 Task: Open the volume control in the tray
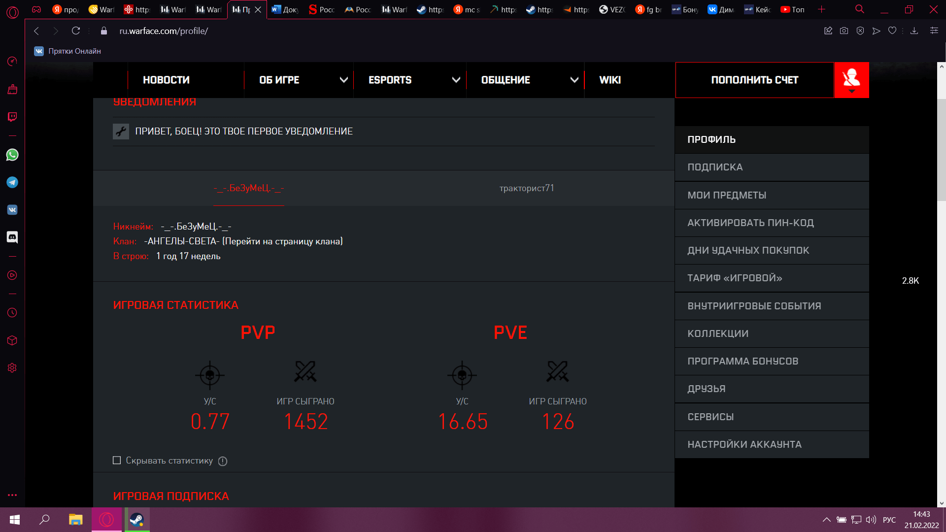pos(871,520)
